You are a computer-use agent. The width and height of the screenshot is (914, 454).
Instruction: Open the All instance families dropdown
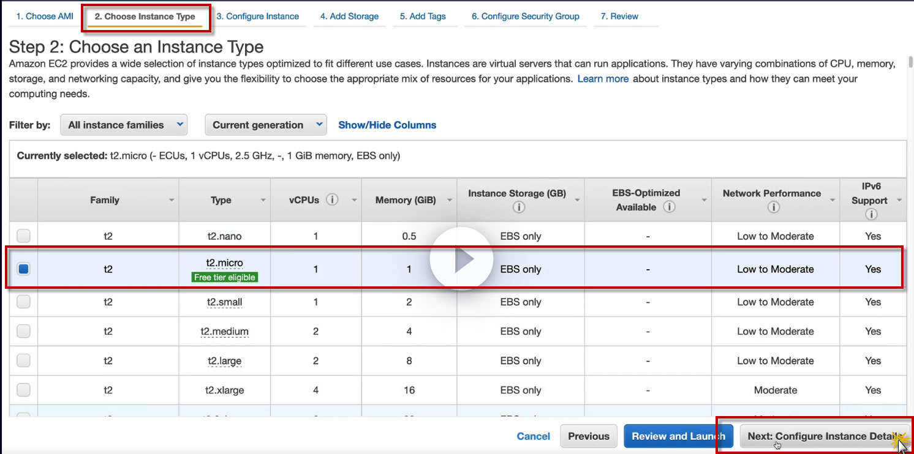[124, 125]
